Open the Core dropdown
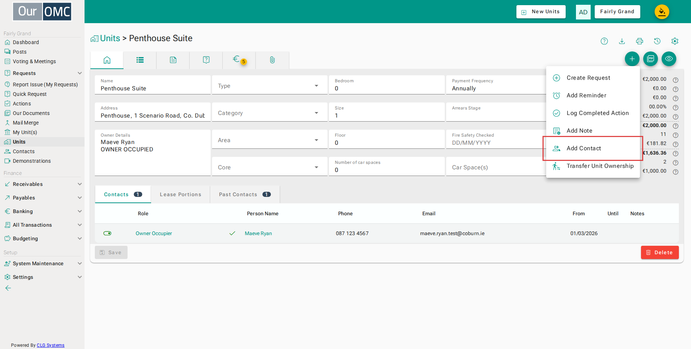Image resolution: width=691 pixels, height=349 pixels. point(270,166)
